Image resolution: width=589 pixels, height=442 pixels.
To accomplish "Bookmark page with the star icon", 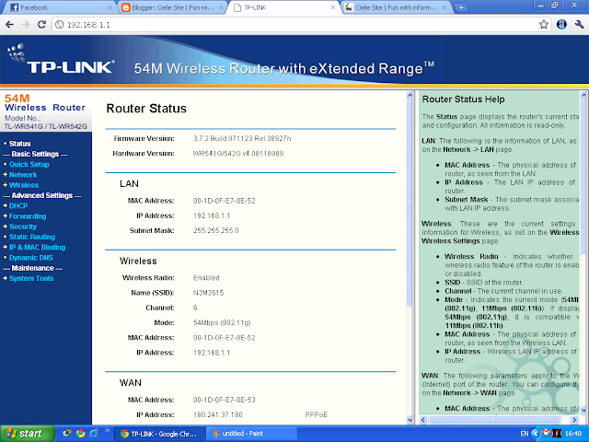I will click(544, 25).
